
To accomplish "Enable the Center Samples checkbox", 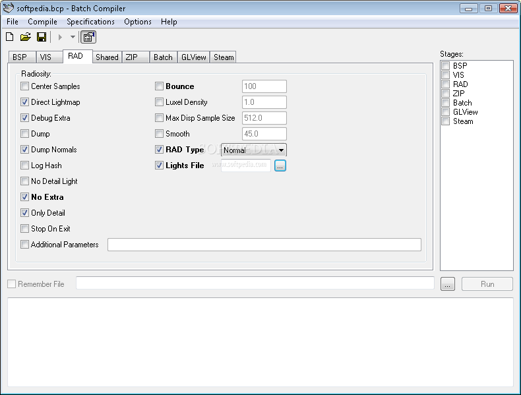I will [24, 86].
